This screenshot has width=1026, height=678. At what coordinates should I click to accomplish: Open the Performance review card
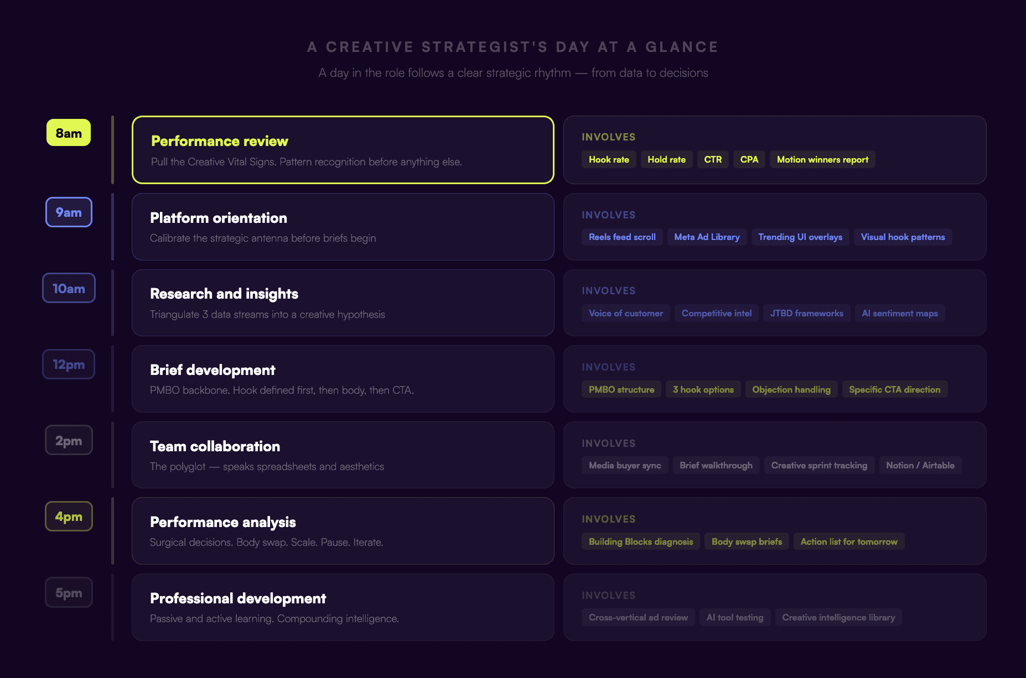(x=343, y=150)
